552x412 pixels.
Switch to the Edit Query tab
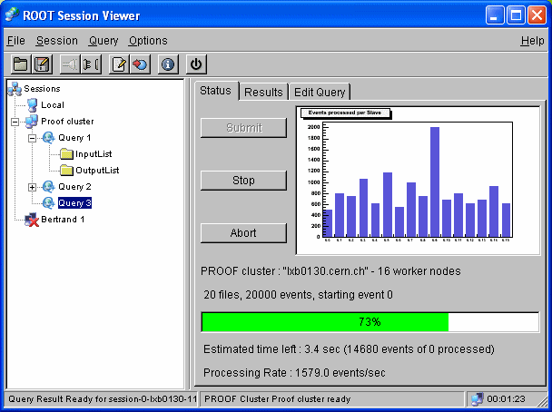click(320, 92)
